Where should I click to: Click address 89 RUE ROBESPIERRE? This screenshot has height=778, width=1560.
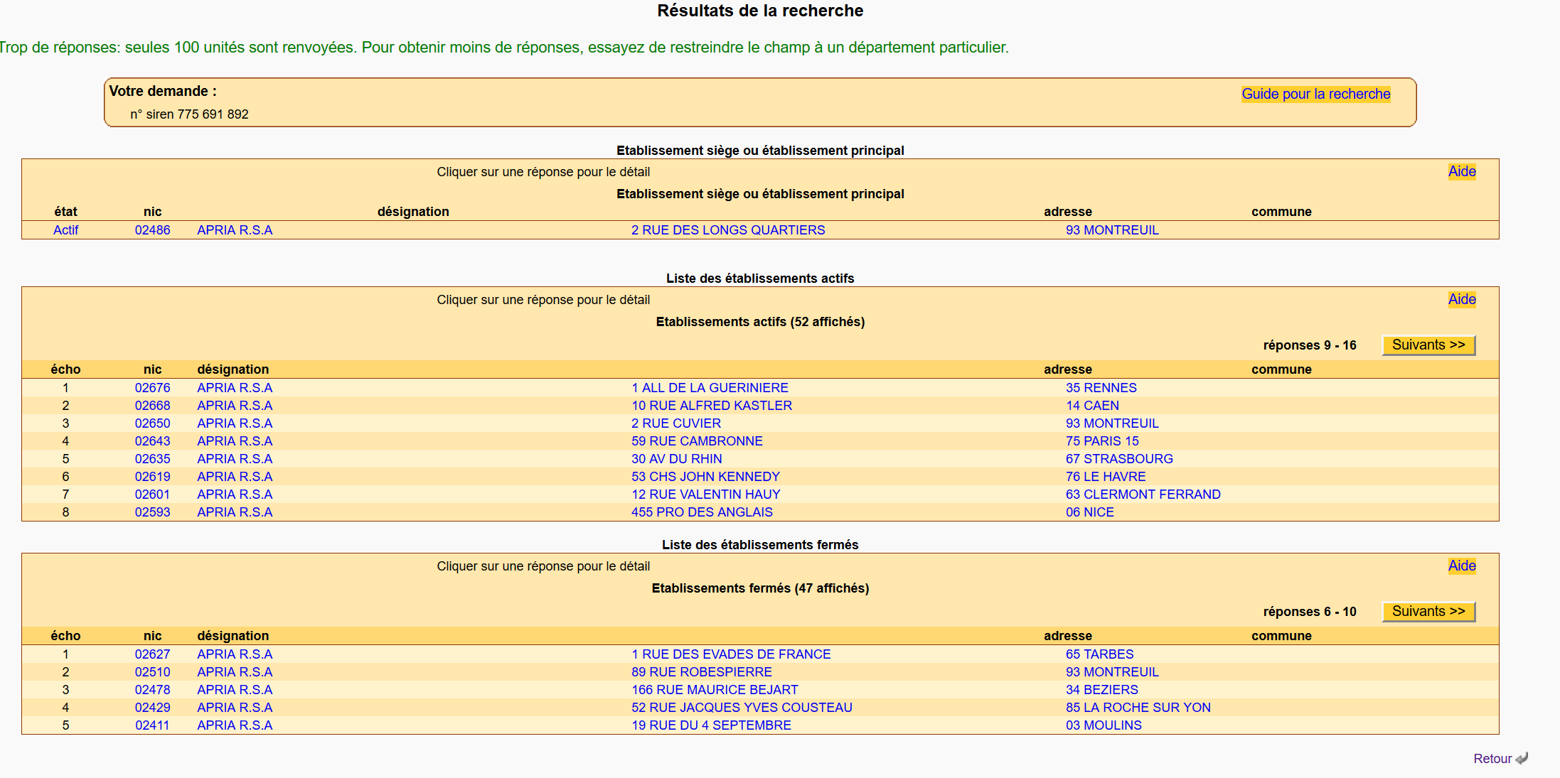701,671
